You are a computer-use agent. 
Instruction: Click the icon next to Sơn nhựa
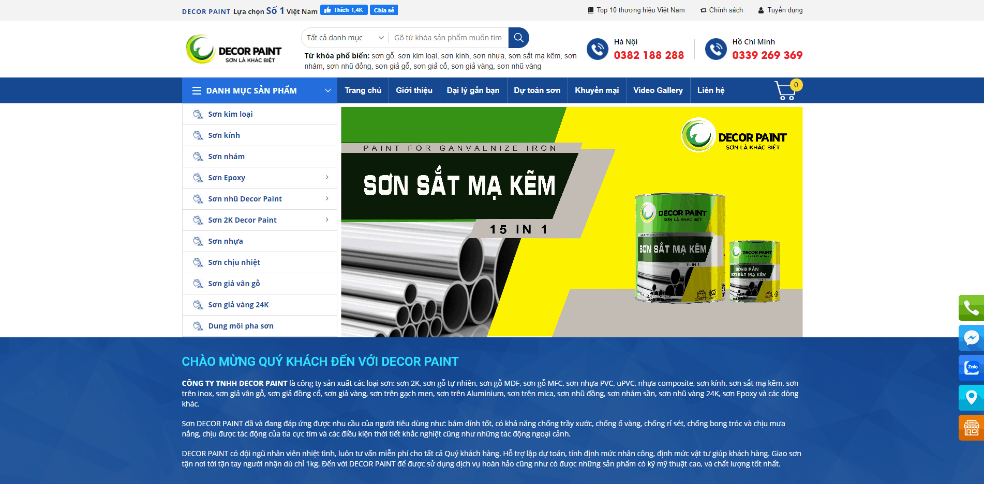[198, 241]
